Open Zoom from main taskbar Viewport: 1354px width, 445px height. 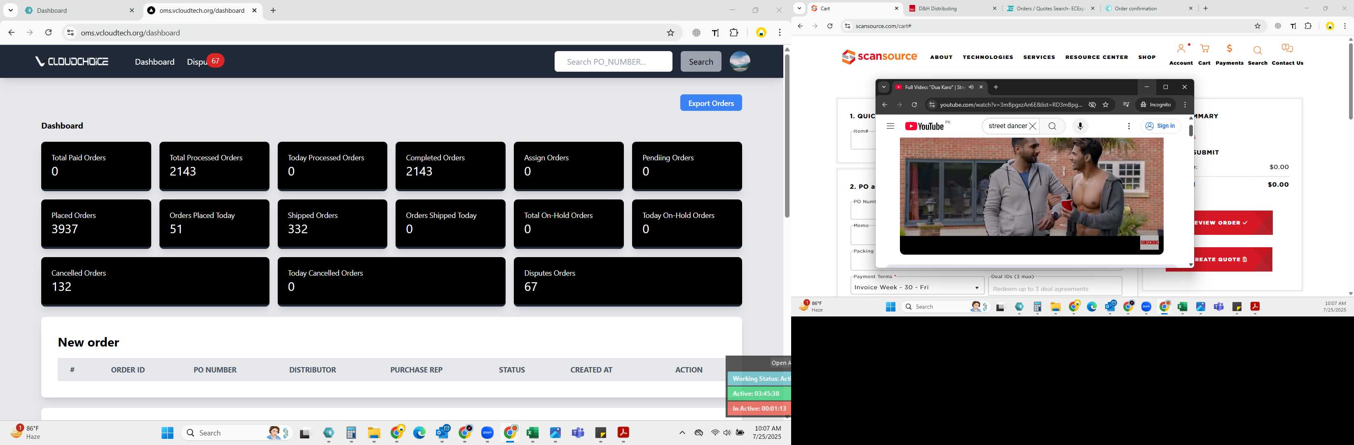click(487, 432)
